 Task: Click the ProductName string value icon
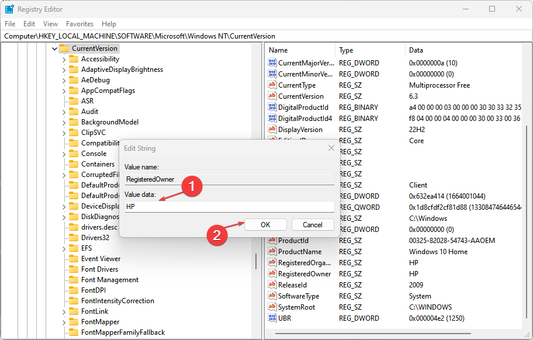click(272, 251)
